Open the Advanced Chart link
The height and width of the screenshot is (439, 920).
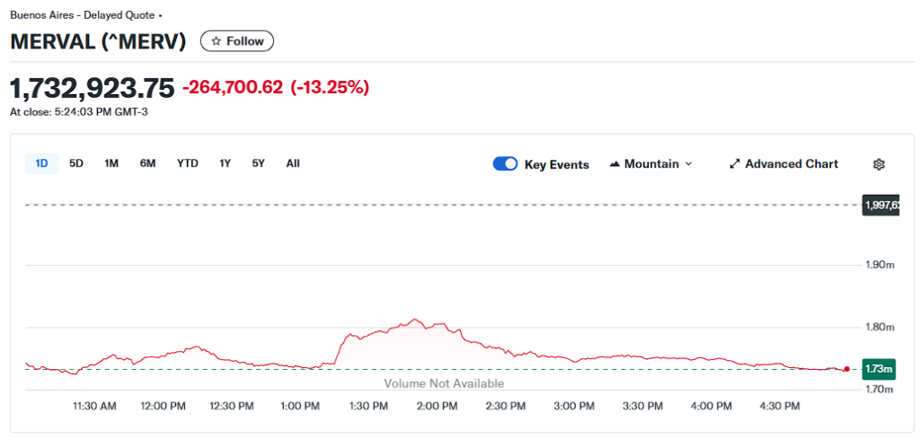791,164
